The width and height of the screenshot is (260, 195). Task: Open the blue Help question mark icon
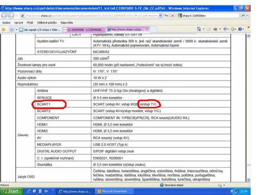(240, 29)
